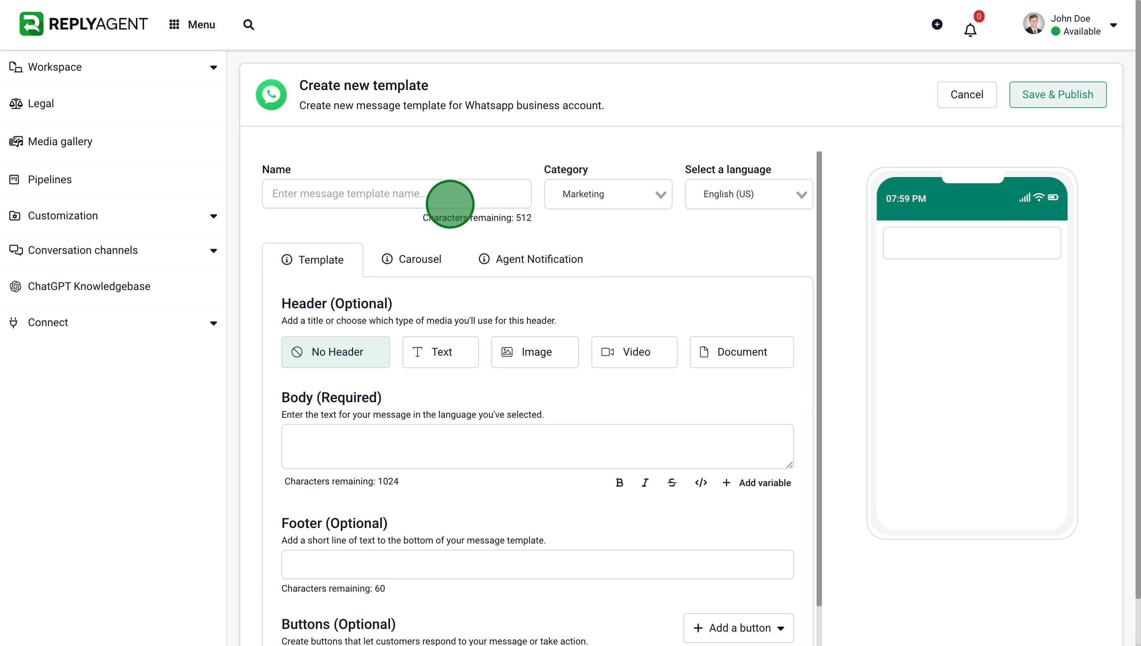Screen dimensions: 1141x646
Task: Select the Video header option
Action: point(634,352)
